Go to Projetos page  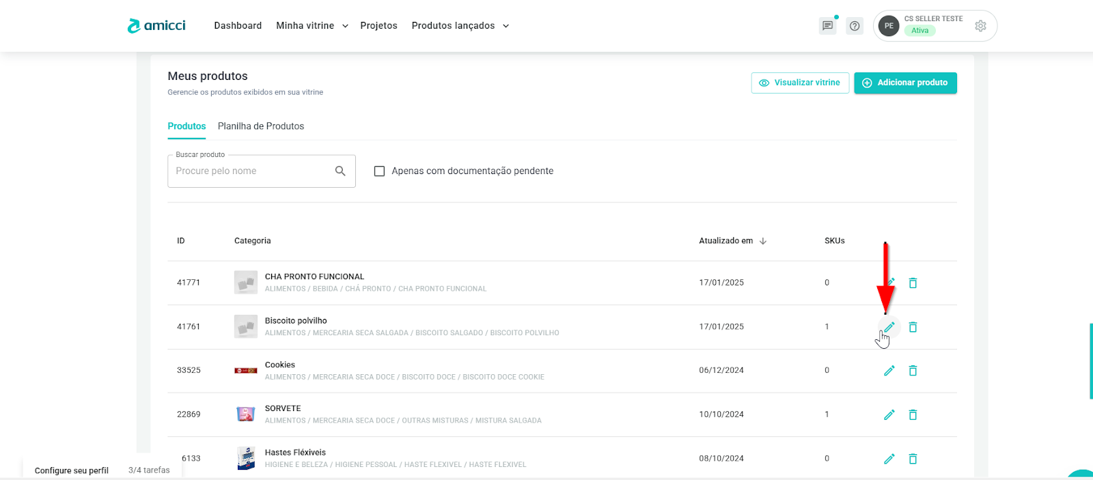pos(378,26)
